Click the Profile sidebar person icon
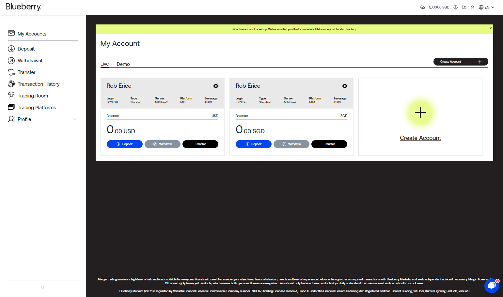 pyautogui.click(x=11, y=119)
